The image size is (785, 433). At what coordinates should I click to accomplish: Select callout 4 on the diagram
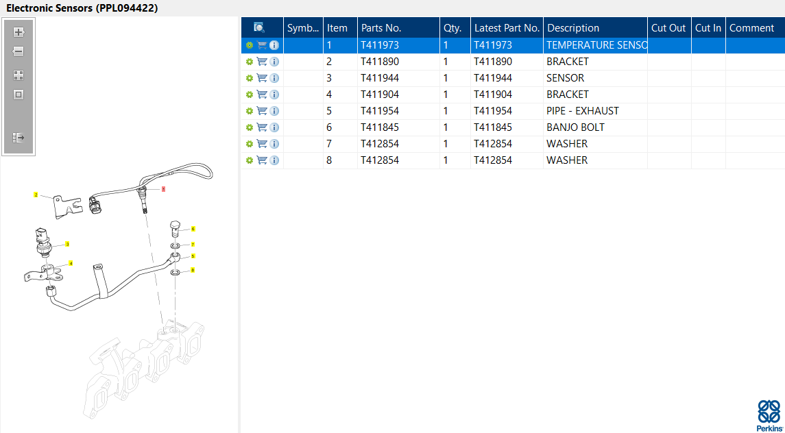(x=71, y=263)
